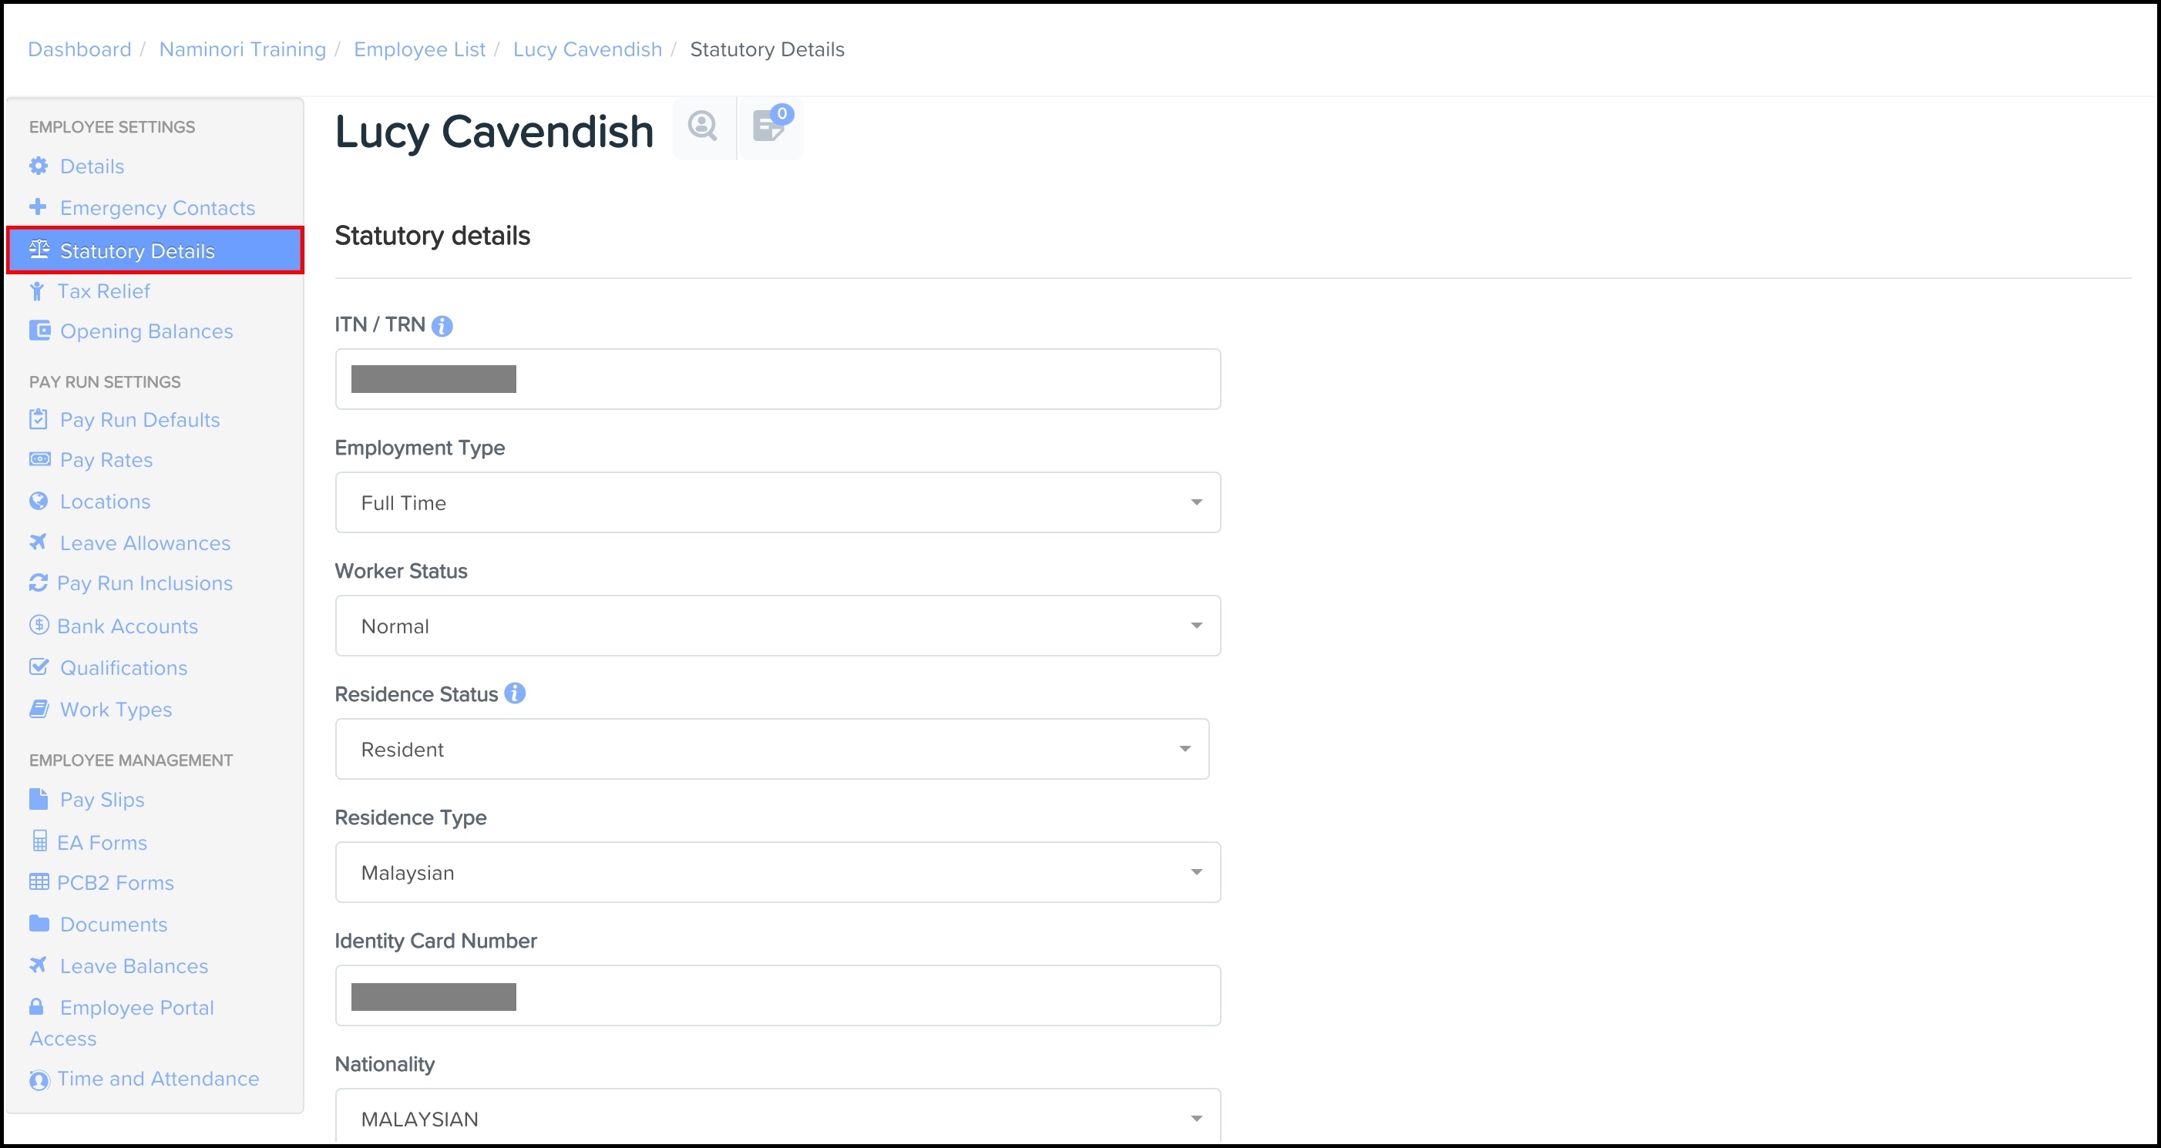This screenshot has width=2161, height=1148.
Task: Expand the Residence Status dropdown
Action: pyautogui.click(x=771, y=749)
